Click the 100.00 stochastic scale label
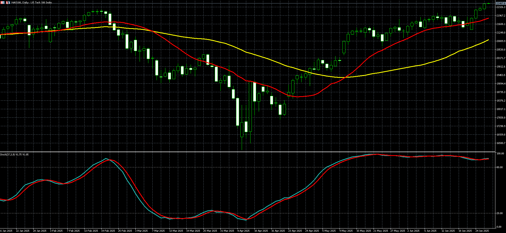Image resolution: width=506 pixels, height=233 pixels. [500, 154]
